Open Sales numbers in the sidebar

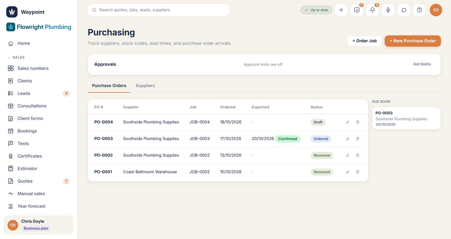click(39, 68)
